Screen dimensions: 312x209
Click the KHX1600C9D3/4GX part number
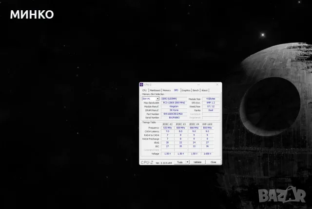pos(174,114)
